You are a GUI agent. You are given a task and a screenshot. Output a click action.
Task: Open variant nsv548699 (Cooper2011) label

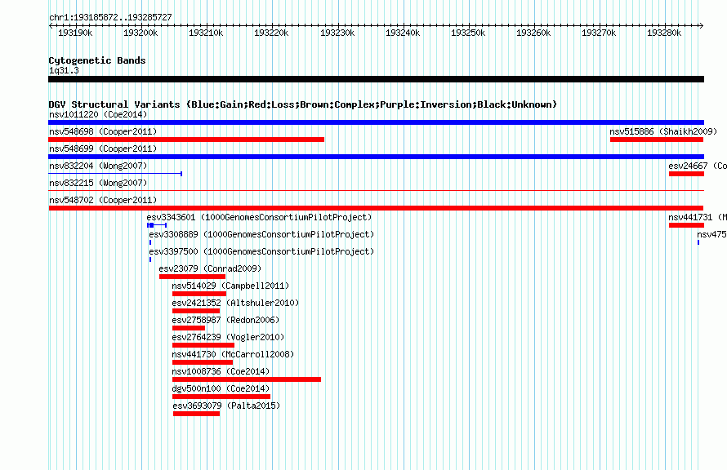point(103,149)
